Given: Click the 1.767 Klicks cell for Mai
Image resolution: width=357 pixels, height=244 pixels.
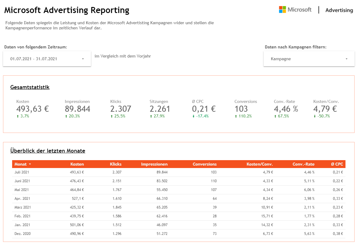Looking at the screenshot, I should [x=117, y=190].
